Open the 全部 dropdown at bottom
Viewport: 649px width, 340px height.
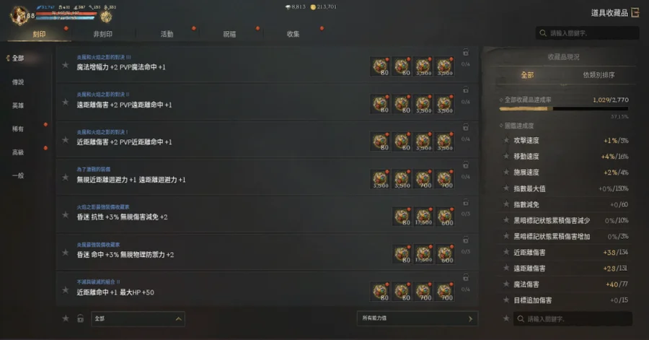(138, 318)
